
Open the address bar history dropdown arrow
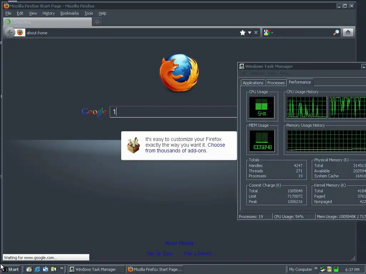[249, 33]
